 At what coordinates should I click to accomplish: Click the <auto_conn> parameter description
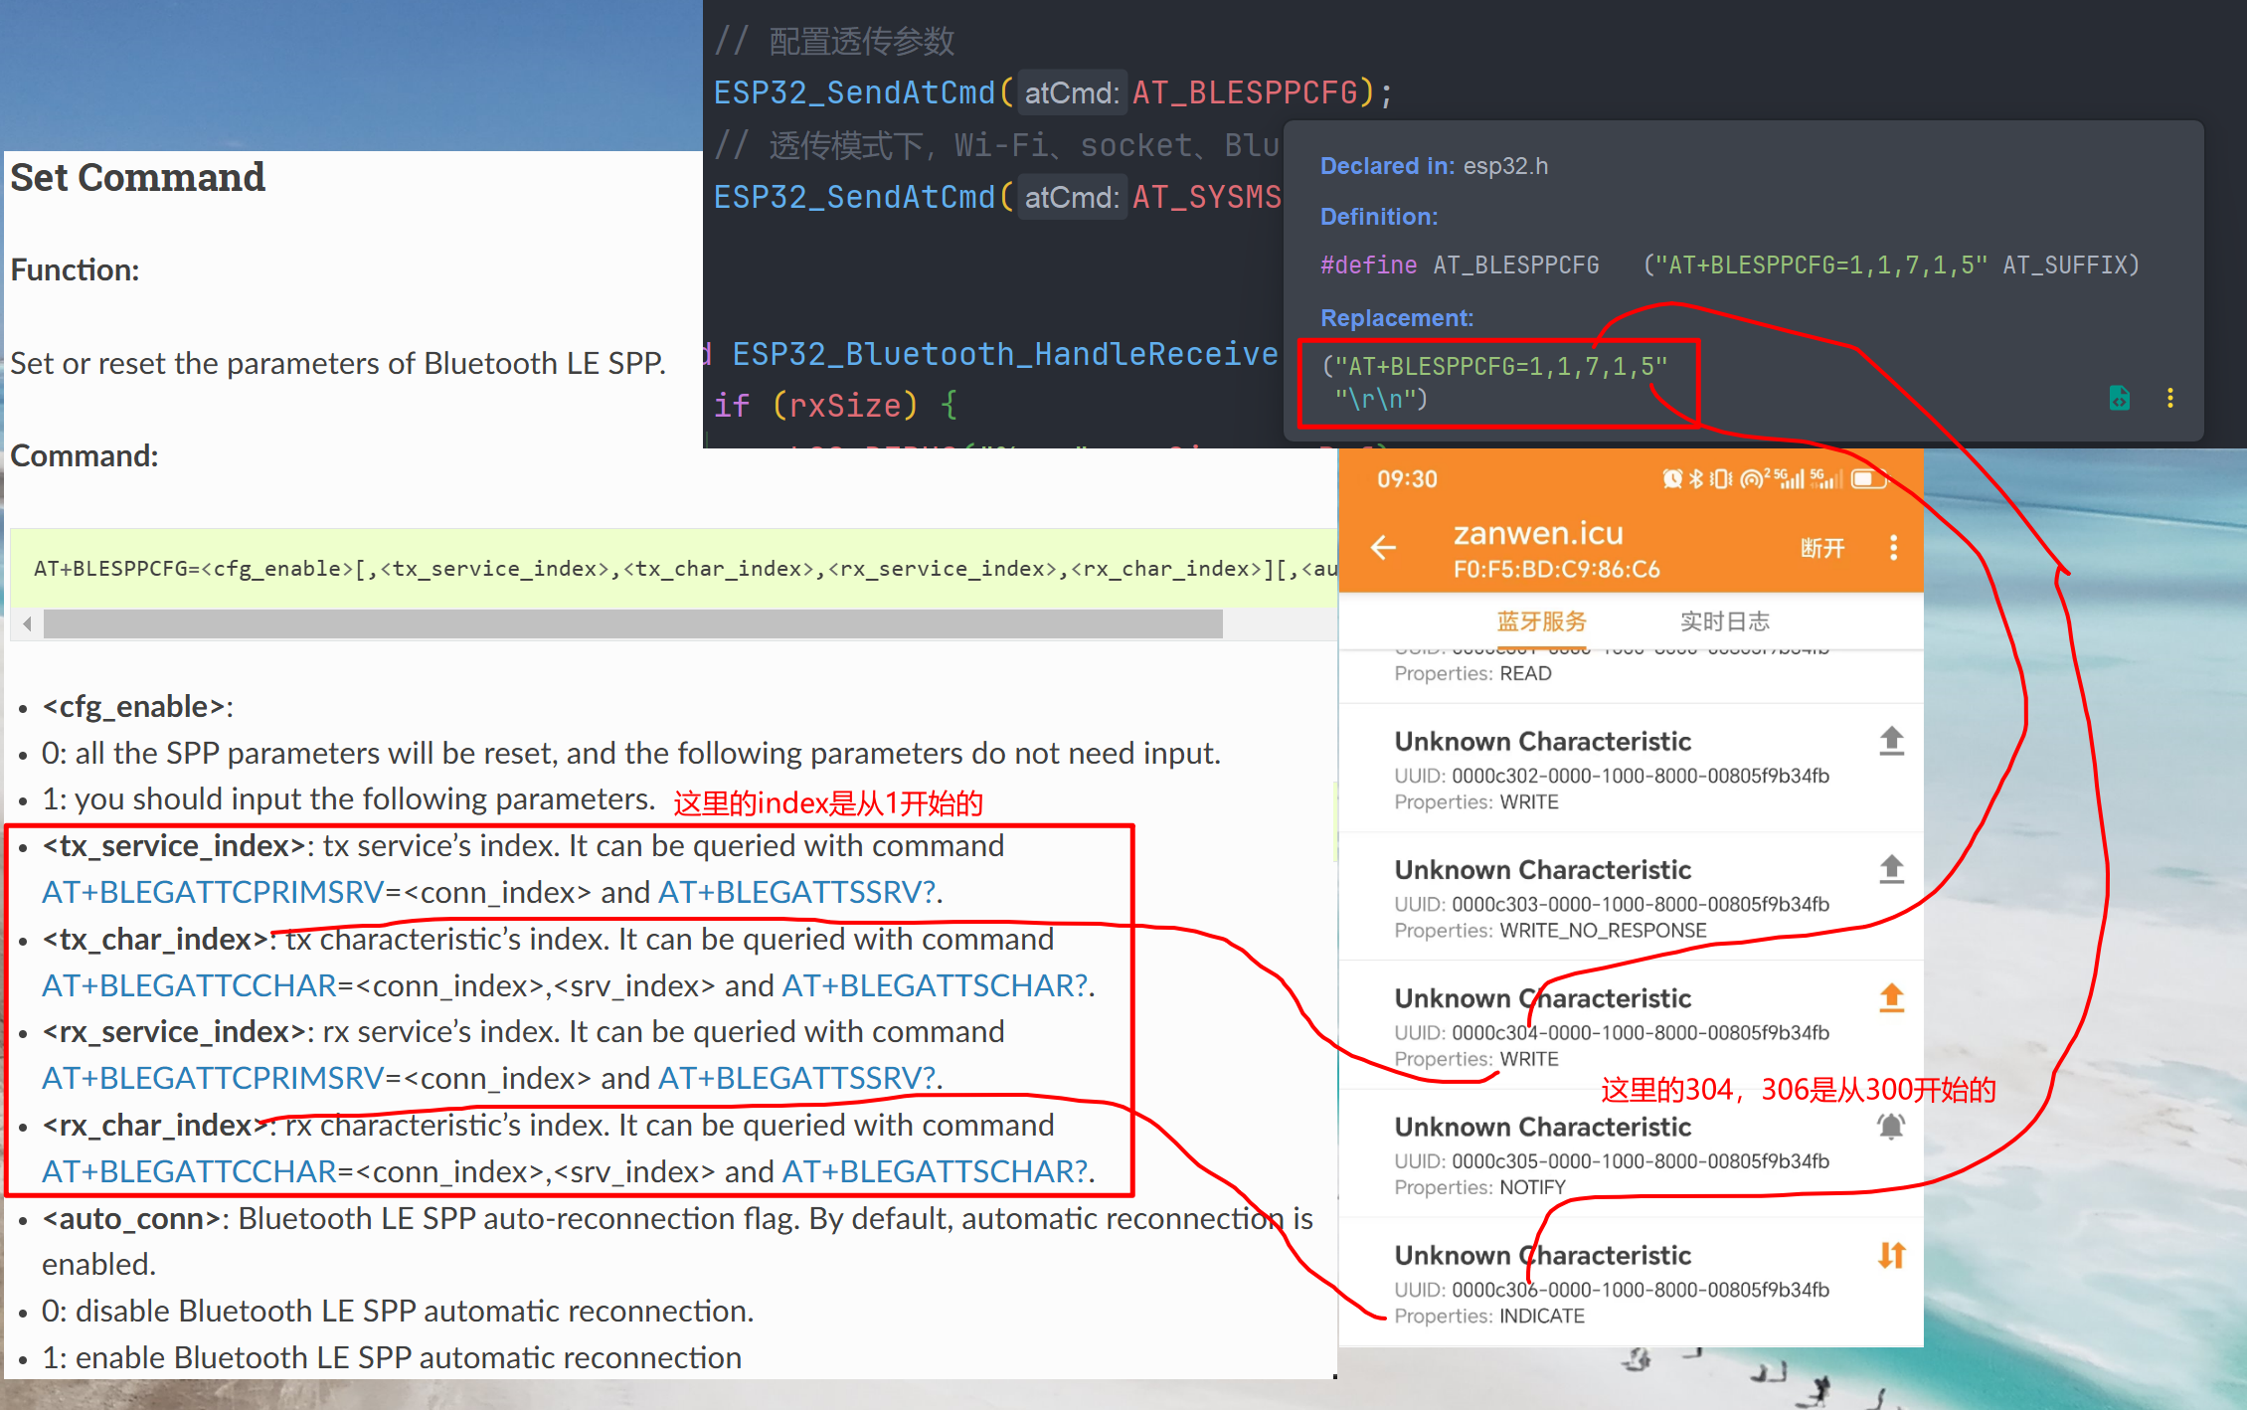click(677, 1241)
